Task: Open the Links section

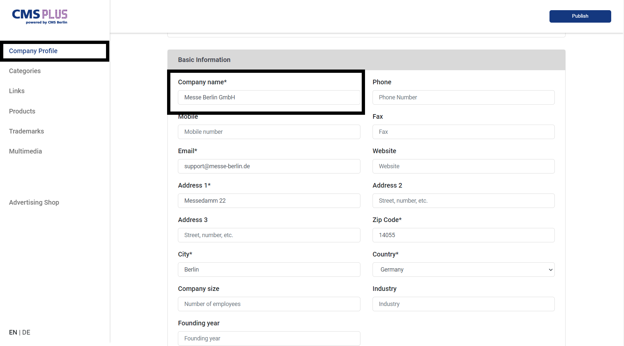Action: click(x=17, y=91)
